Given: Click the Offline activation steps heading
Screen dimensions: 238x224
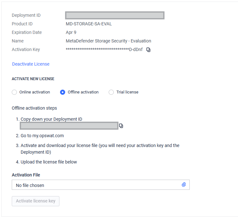Looking at the screenshot, I should (x=34, y=108).
